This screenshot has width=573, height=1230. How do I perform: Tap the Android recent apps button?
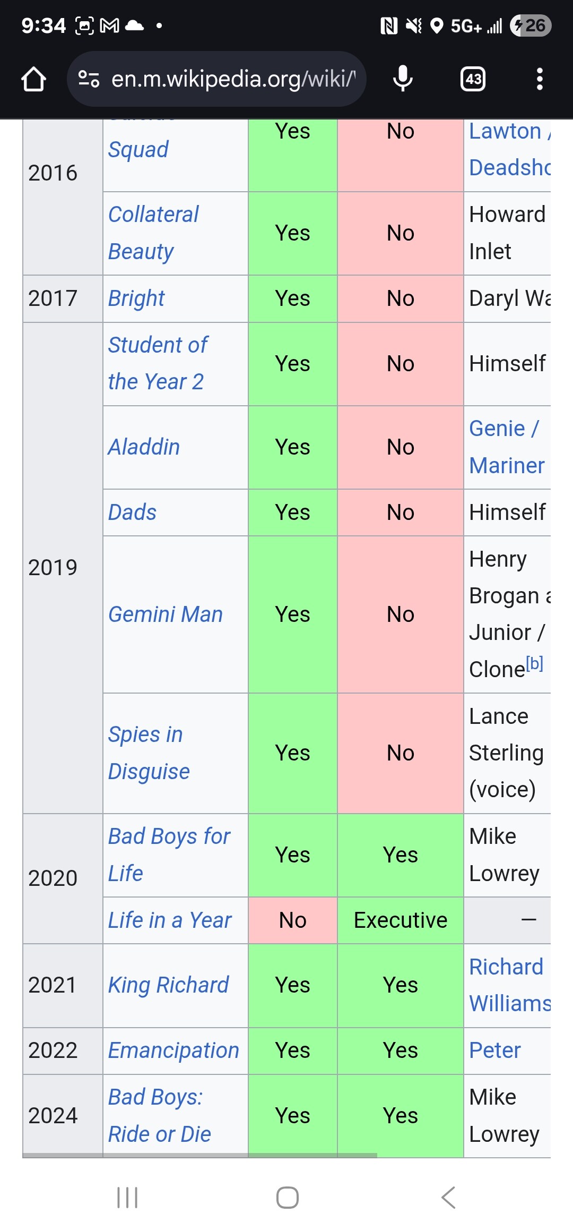(x=127, y=1198)
